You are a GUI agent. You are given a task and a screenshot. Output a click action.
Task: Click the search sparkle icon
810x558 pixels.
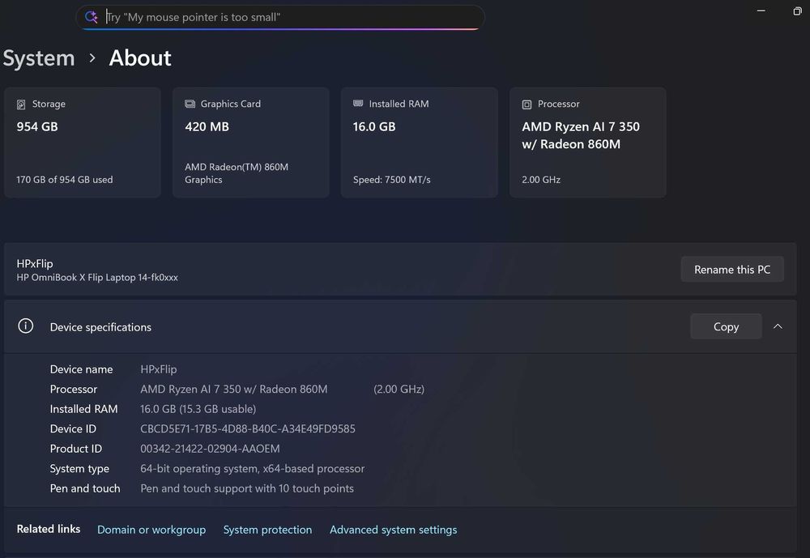pyautogui.click(x=92, y=17)
